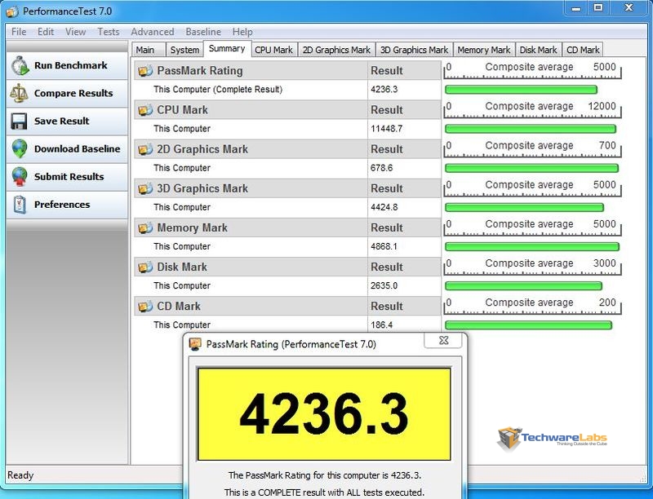The width and height of the screenshot is (653, 499).
Task: Start a test with Run Benchmark
Action: [x=67, y=66]
